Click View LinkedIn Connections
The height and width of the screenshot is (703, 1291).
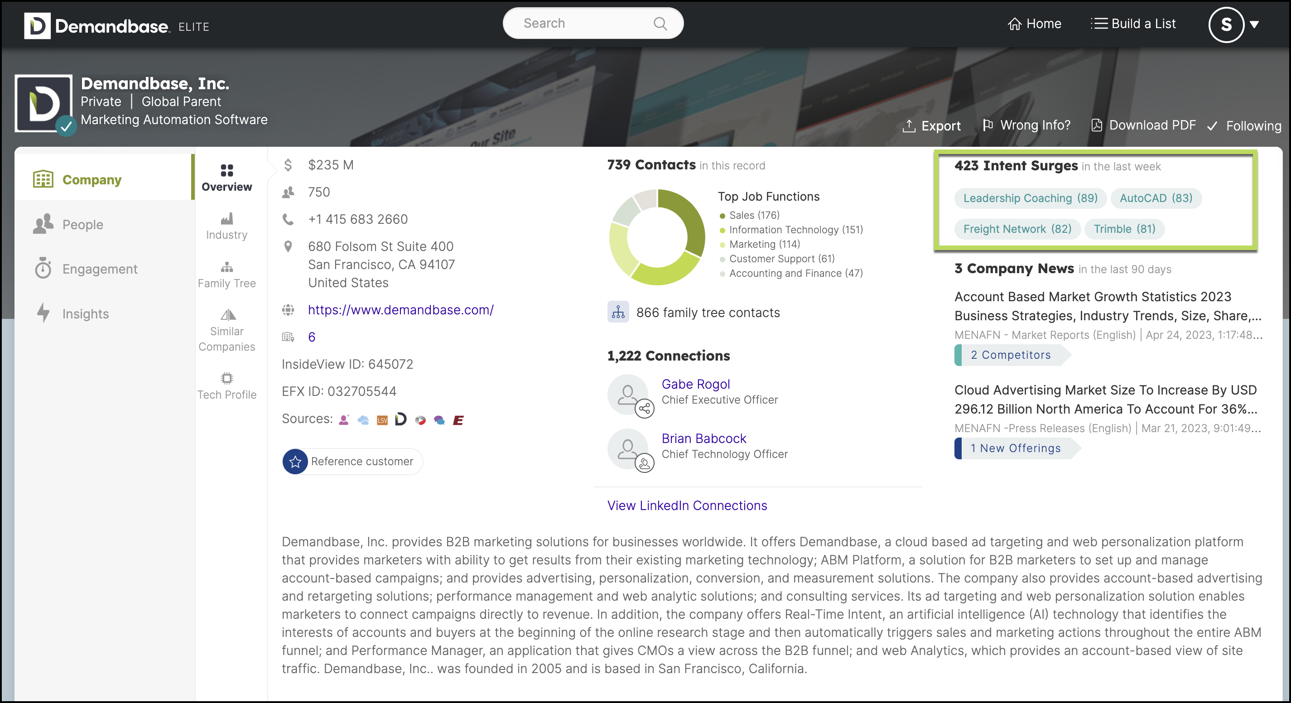pos(687,505)
